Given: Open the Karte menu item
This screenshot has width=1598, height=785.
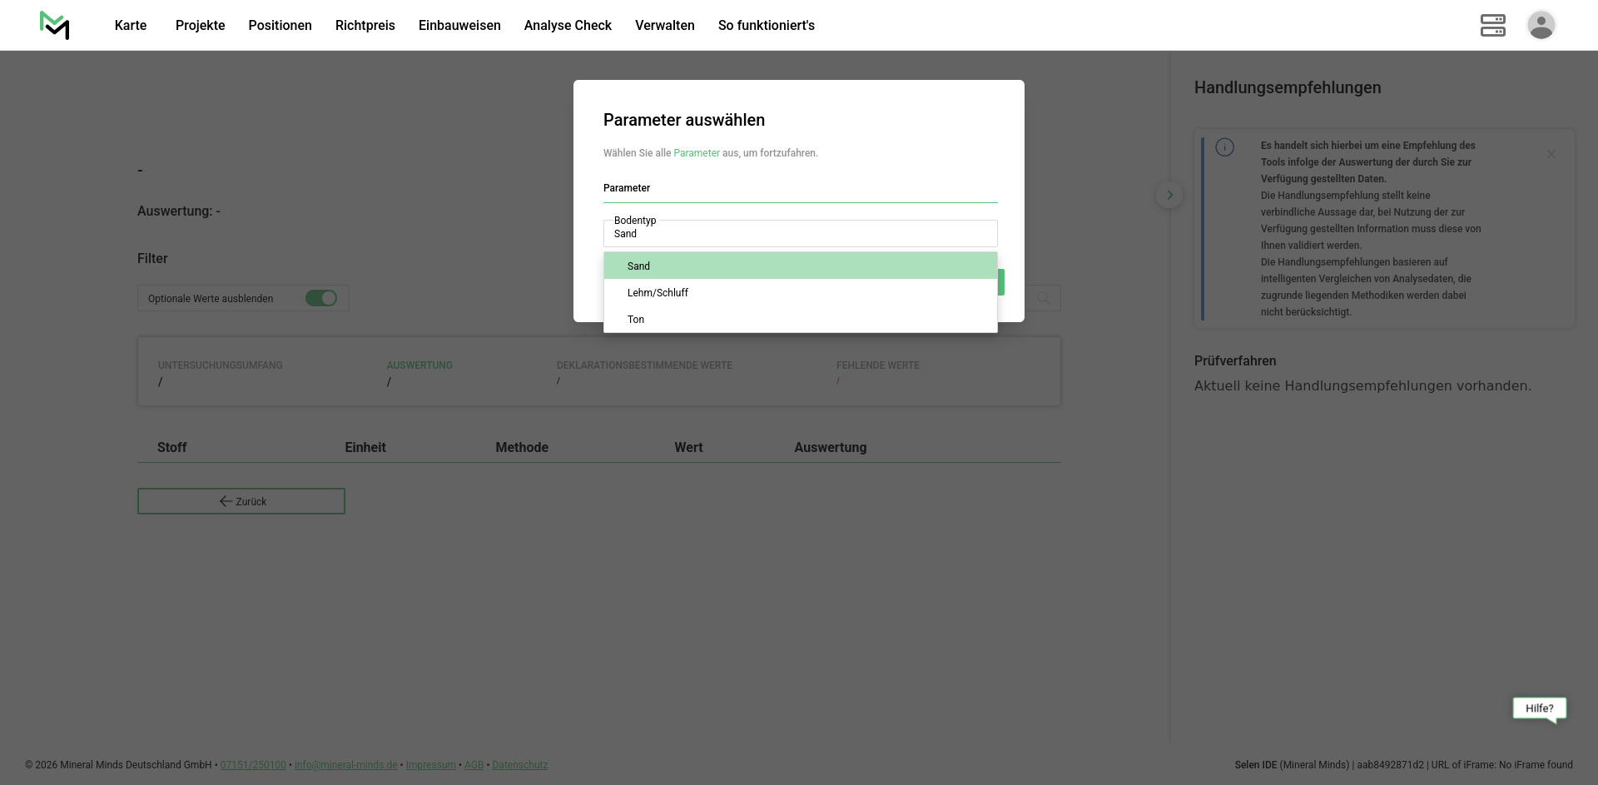Looking at the screenshot, I should click(x=131, y=25).
